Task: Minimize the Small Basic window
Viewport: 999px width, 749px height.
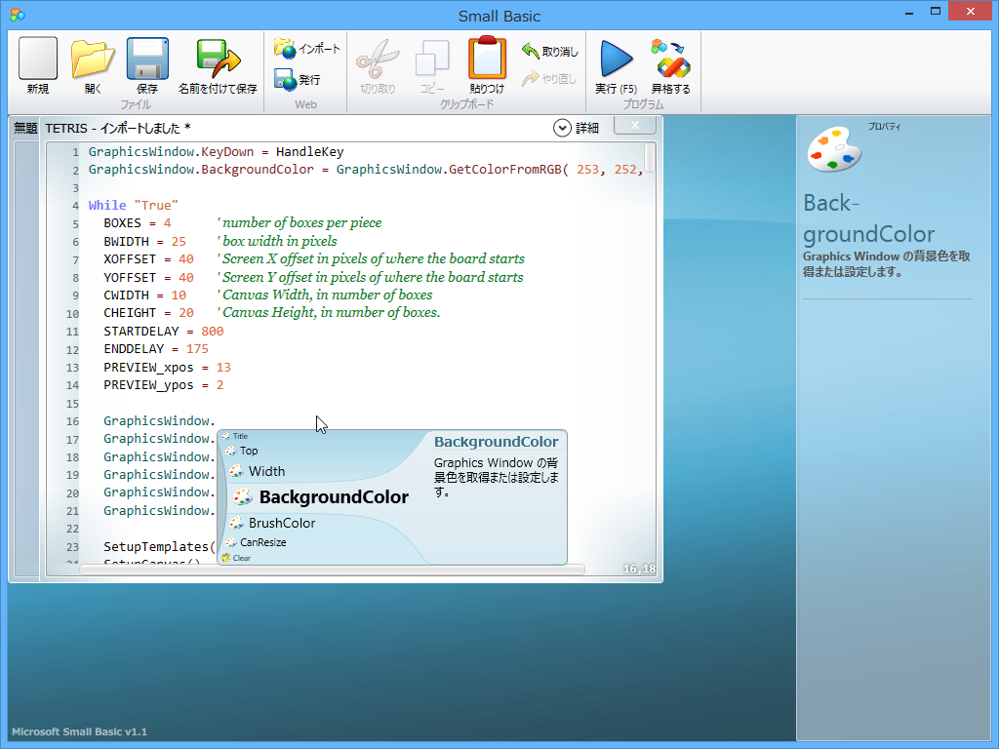Action: pos(909,12)
